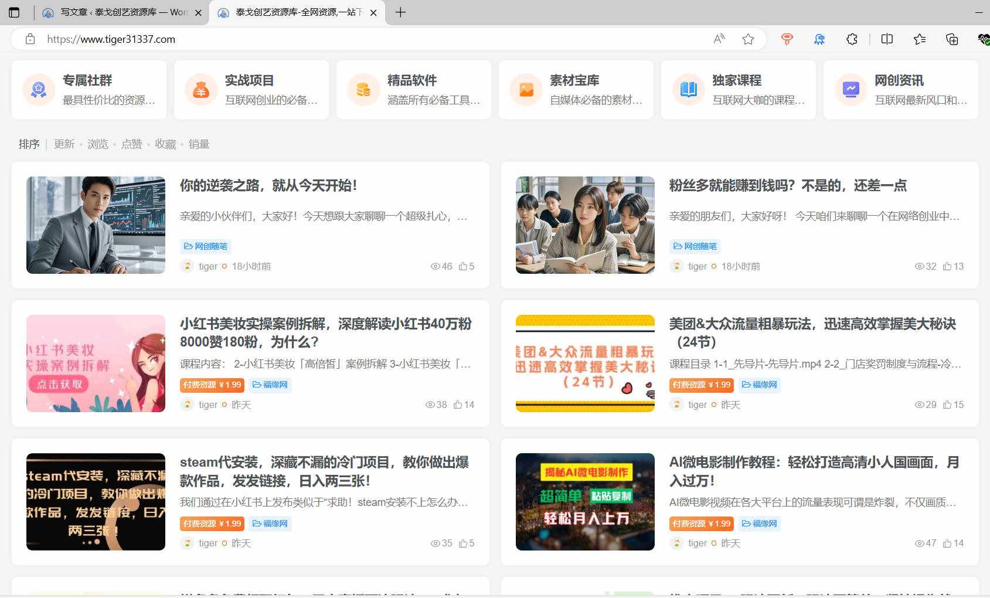Open 网创随笔 tag under 粉丝多 post
This screenshot has height=598, width=990.
(x=695, y=246)
